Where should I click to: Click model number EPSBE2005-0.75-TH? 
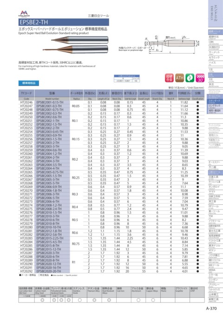[x=50, y=172]
